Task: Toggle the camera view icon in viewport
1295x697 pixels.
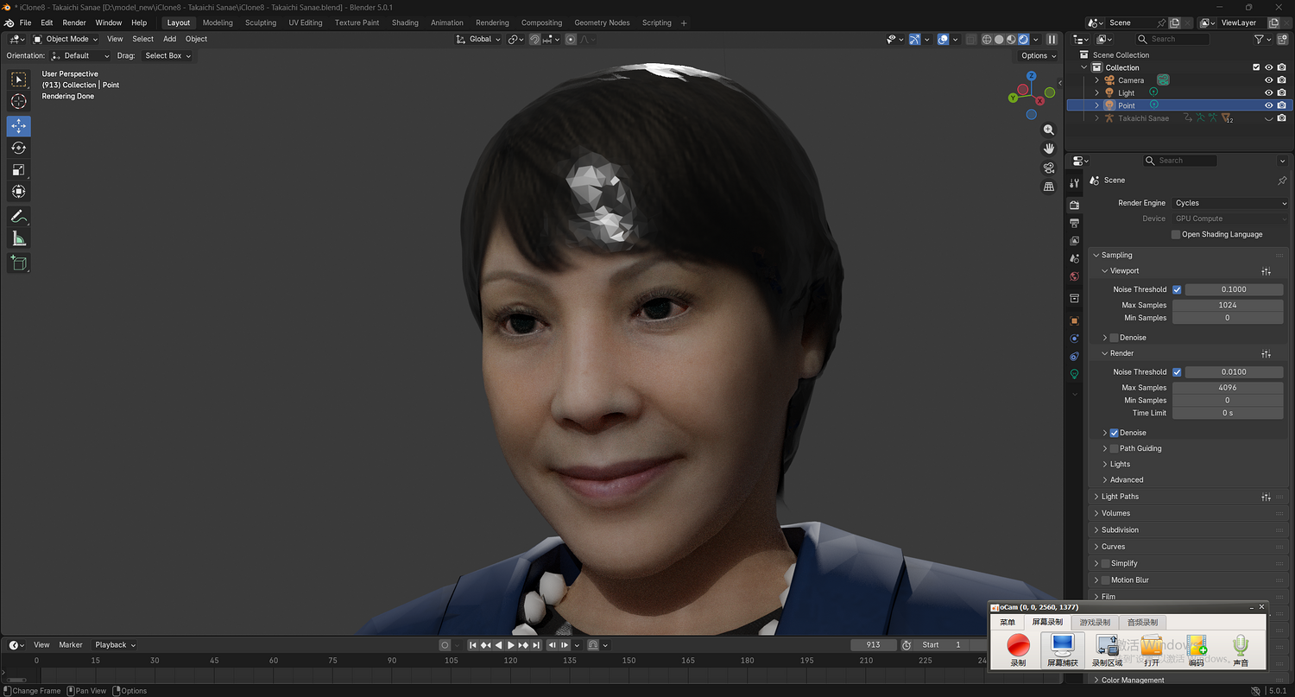Action: pyautogui.click(x=1049, y=168)
